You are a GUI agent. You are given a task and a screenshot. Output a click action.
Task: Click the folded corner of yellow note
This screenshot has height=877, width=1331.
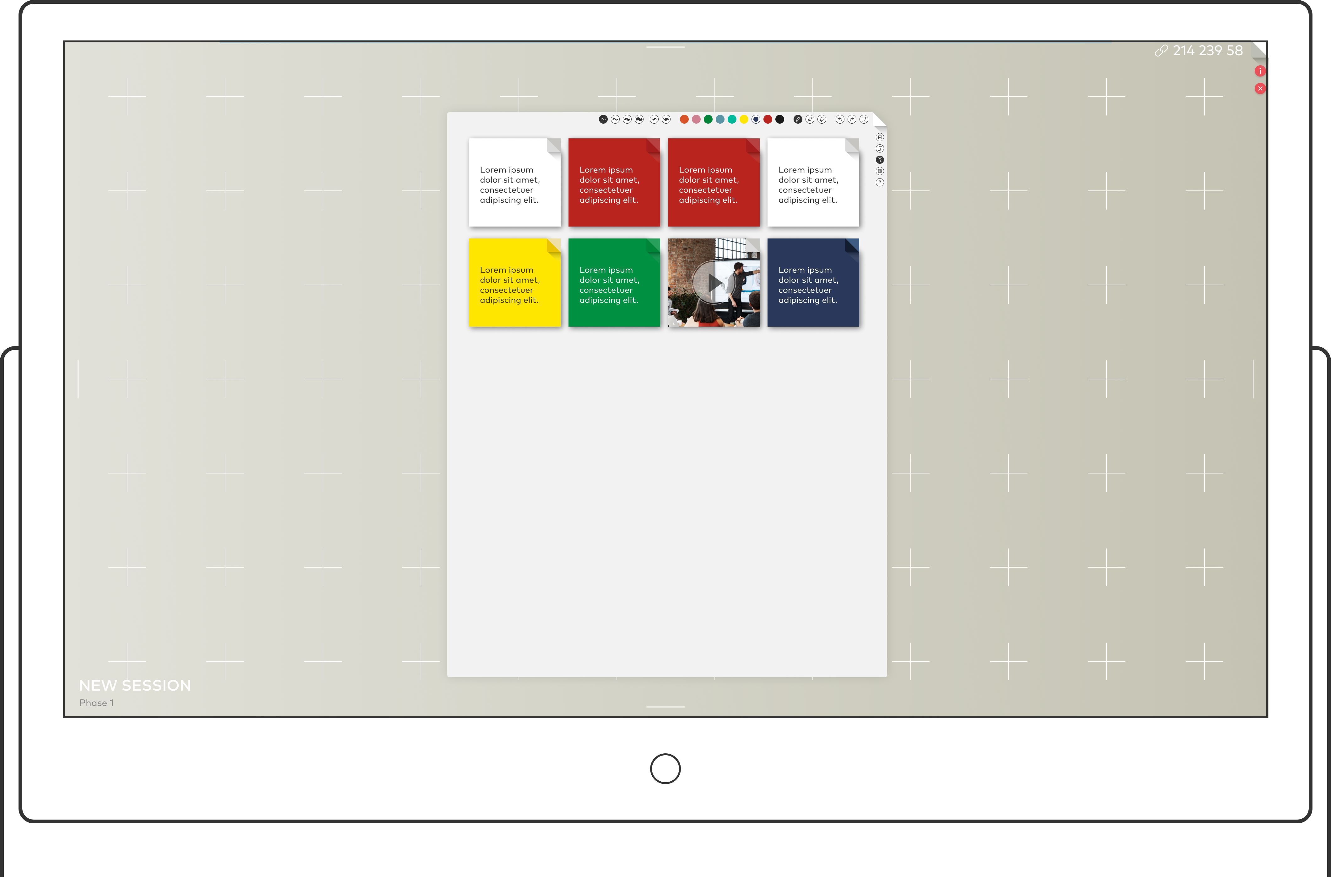554,246
